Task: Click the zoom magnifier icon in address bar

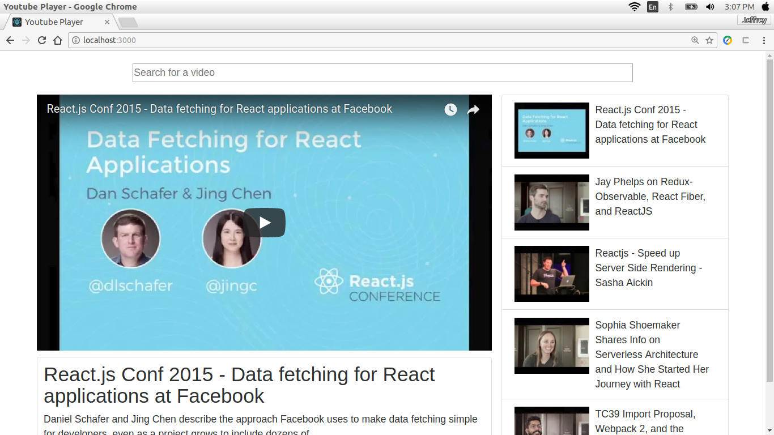Action: (695, 40)
